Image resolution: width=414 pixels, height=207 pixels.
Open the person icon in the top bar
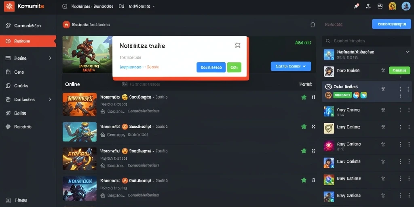(368, 6)
